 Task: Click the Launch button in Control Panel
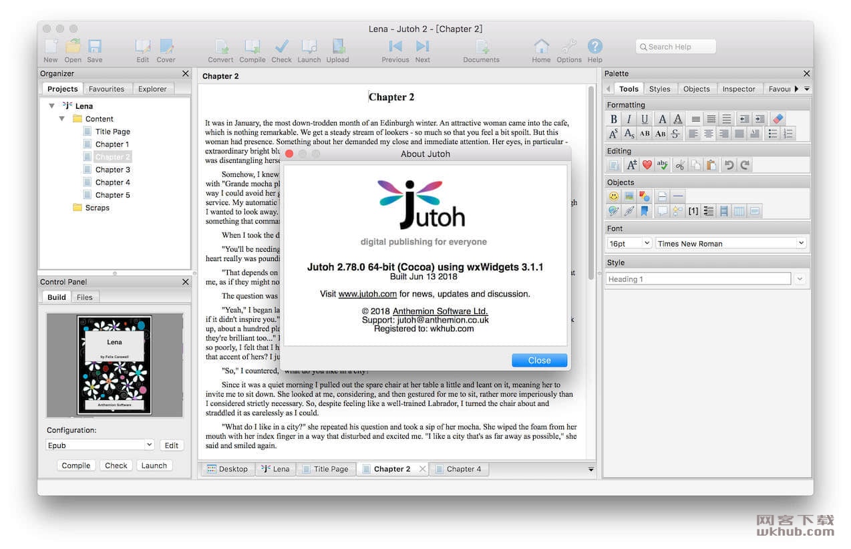click(154, 466)
